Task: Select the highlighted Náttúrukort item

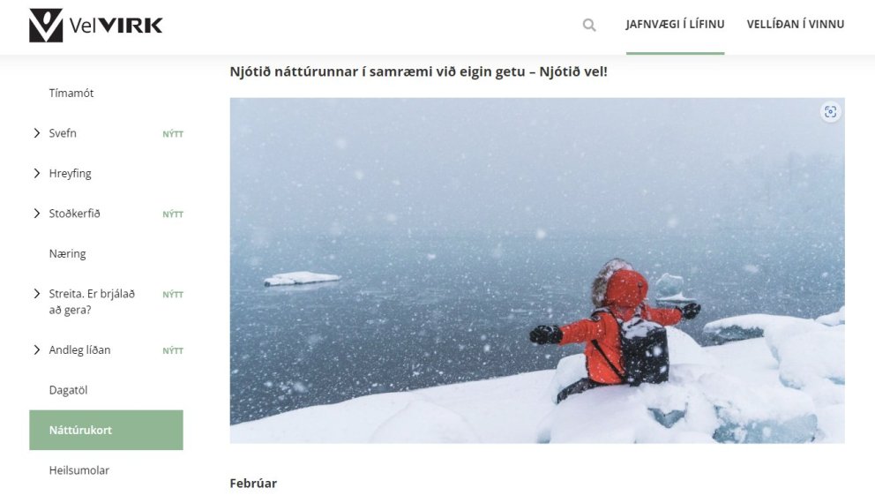Action: [106, 430]
